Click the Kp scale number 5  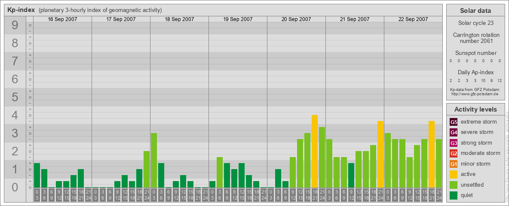pos(15,97)
